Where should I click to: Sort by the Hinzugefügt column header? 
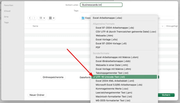coord(172,26)
